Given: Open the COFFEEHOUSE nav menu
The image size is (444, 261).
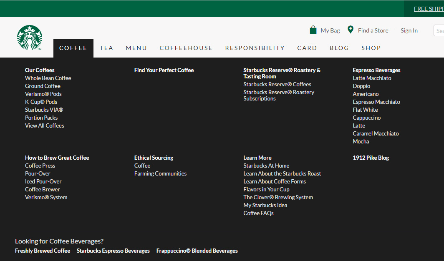Looking at the screenshot, I should pyautogui.click(x=186, y=48).
